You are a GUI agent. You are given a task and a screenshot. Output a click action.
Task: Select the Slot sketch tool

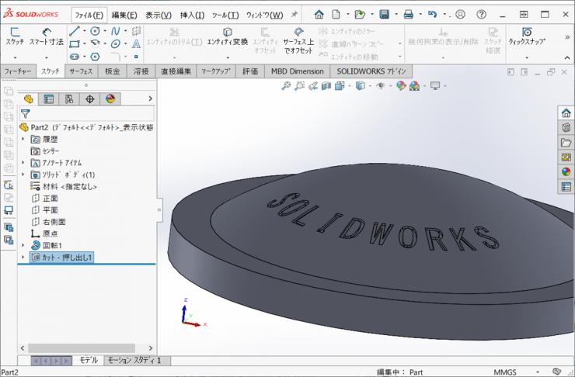(75, 57)
